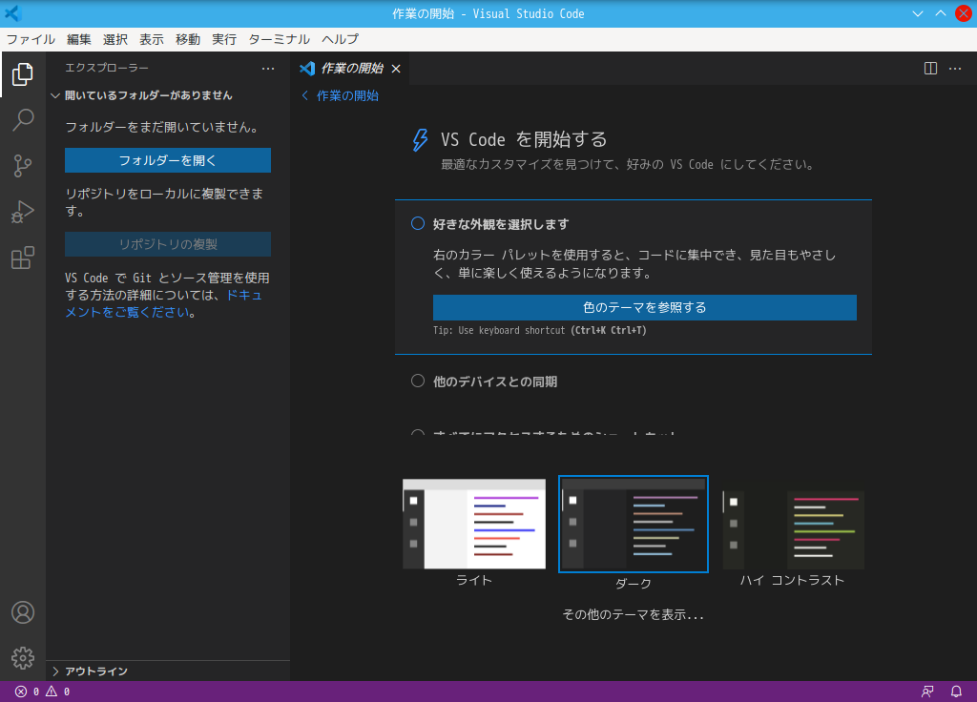Select the 作業の開始 editor tab
Image resolution: width=977 pixels, height=702 pixels.
pyautogui.click(x=351, y=69)
